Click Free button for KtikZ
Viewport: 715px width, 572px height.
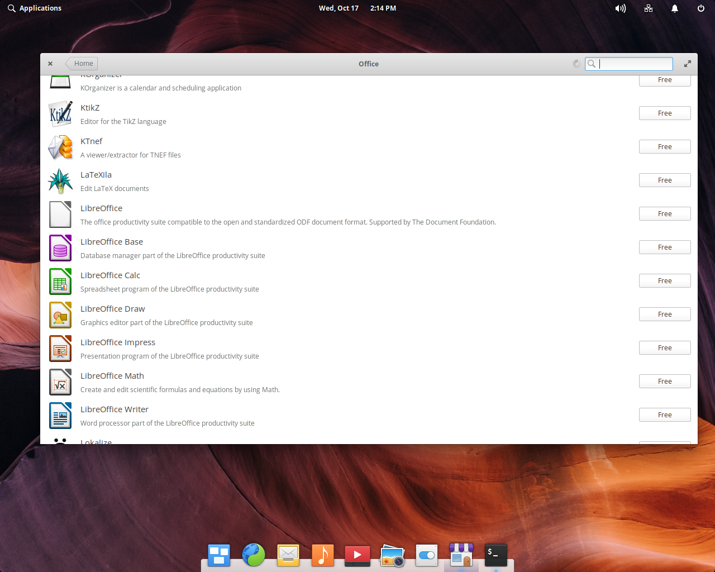click(665, 113)
